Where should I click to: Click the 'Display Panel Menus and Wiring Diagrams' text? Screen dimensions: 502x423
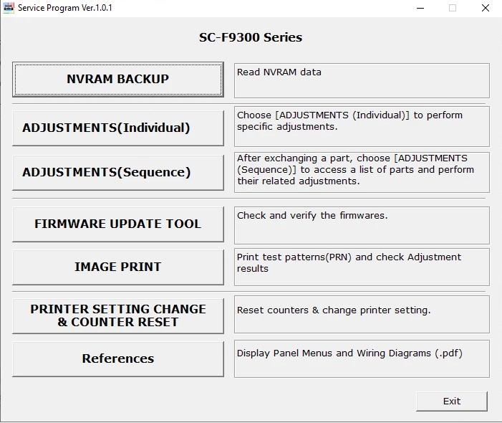(349, 353)
